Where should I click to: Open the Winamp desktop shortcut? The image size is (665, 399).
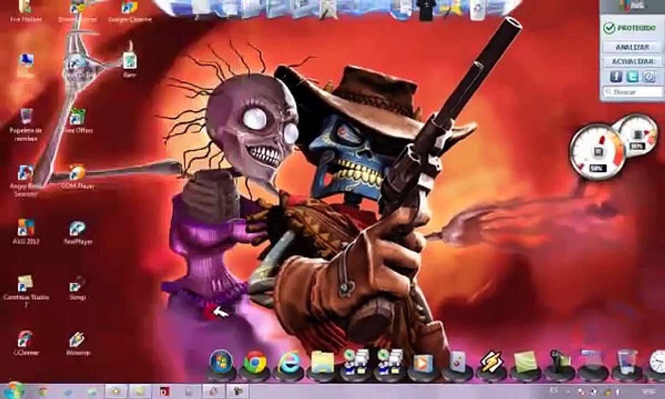click(77, 343)
